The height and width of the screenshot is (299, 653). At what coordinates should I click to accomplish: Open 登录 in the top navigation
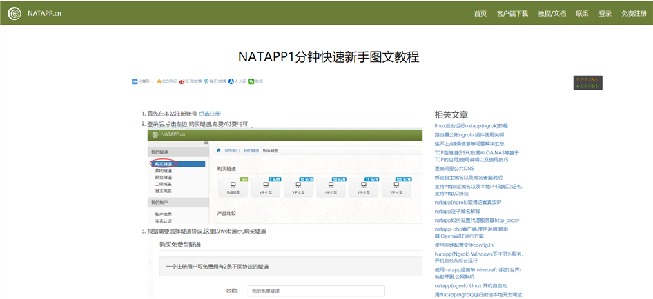tap(605, 13)
